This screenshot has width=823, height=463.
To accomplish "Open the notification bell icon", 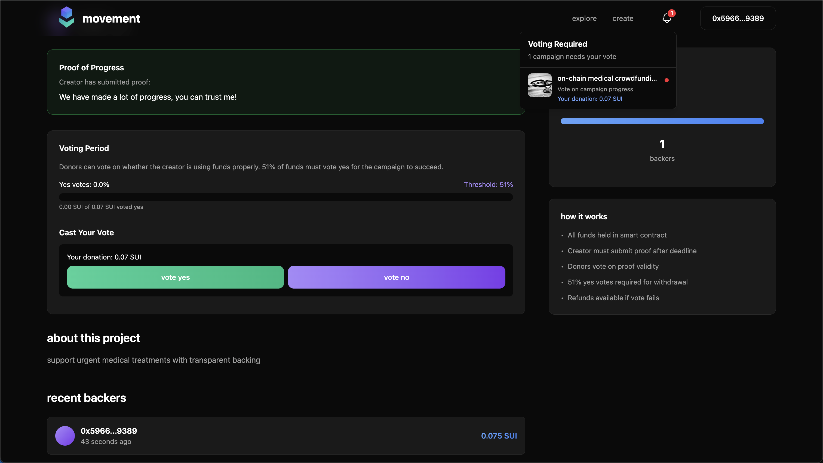I will coord(667,18).
